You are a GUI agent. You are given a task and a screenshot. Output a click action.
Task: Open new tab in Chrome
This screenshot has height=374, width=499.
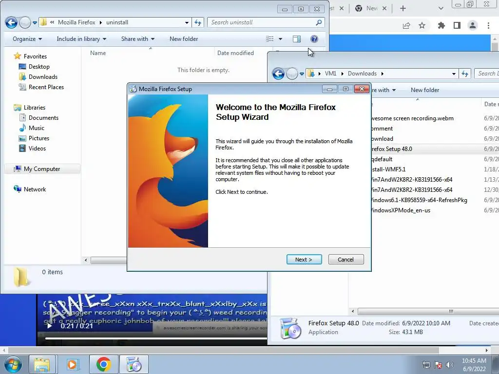403,9
